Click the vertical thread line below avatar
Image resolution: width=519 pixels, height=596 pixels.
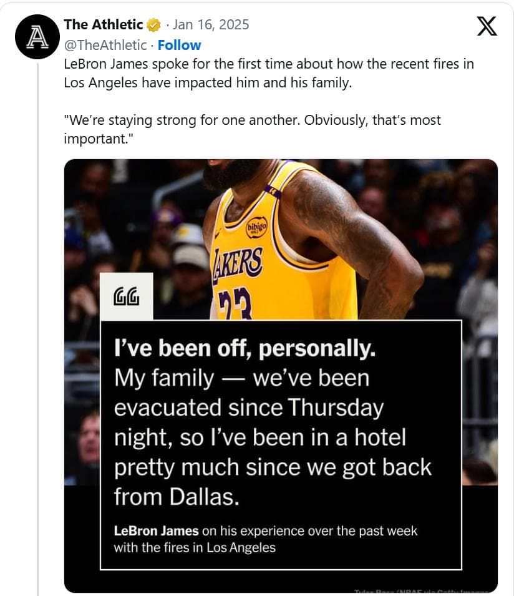(x=37, y=312)
